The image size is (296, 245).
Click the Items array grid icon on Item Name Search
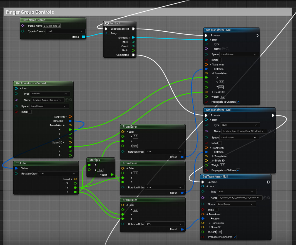84,37
